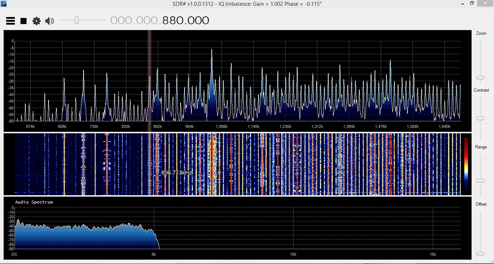Mute audio using the speaker icon

pyautogui.click(x=49, y=21)
